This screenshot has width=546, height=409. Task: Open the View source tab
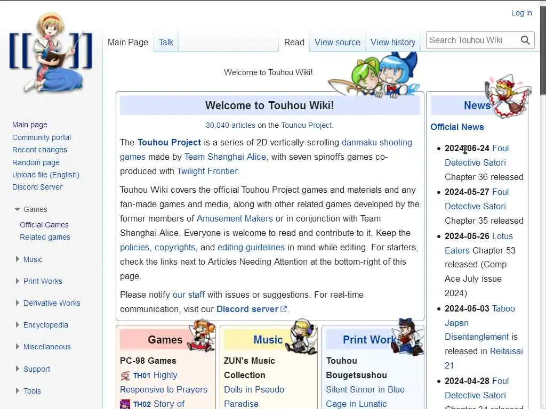[338, 42]
